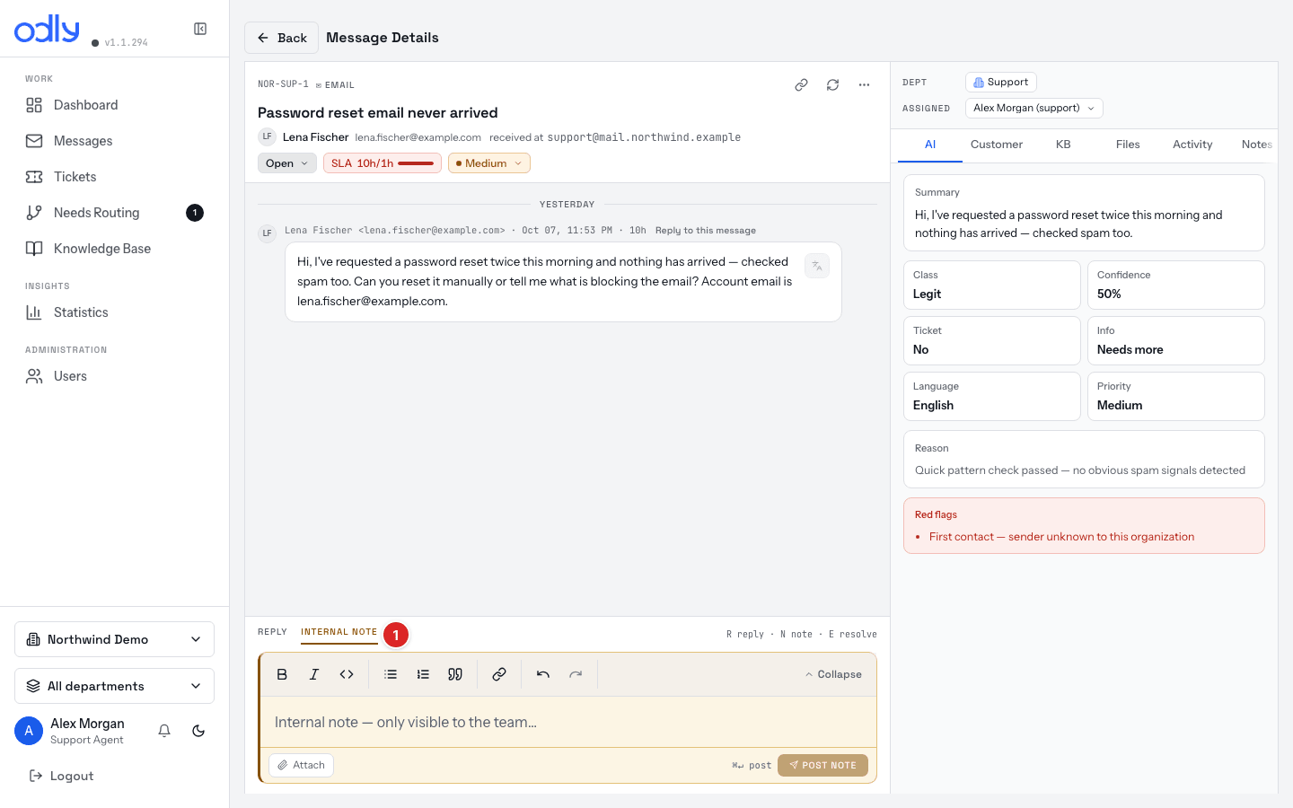The image size is (1293, 808).
Task: Expand the All departments selector
Action: point(114,686)
